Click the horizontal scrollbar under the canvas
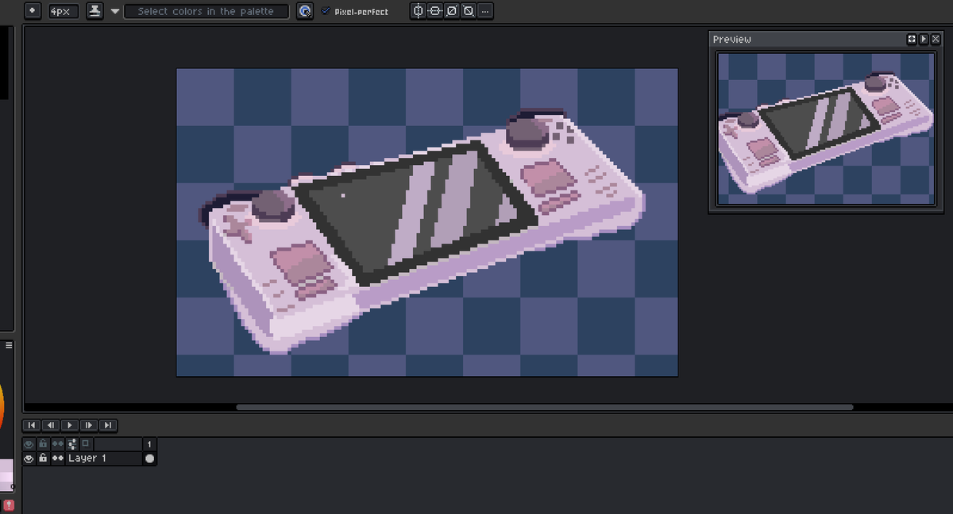The height and width of the screenshot is (514, 953). point(545,408)
